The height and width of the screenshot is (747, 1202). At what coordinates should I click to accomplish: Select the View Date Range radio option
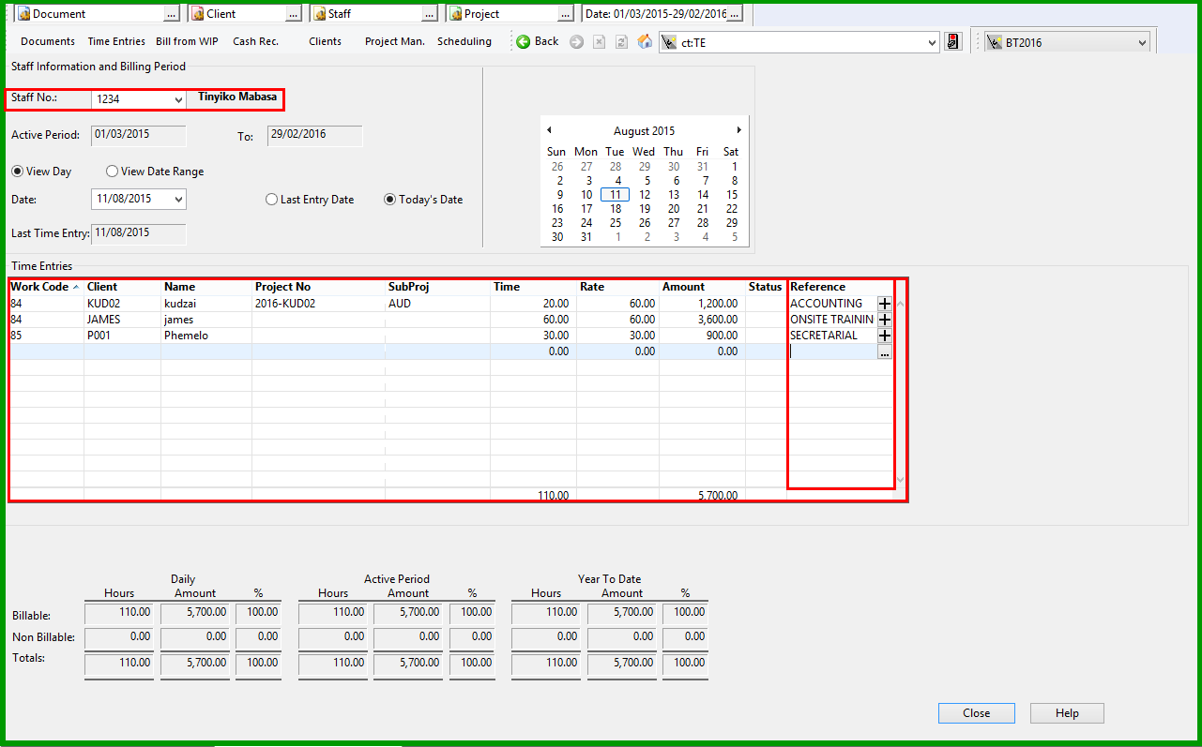point(113,172)
